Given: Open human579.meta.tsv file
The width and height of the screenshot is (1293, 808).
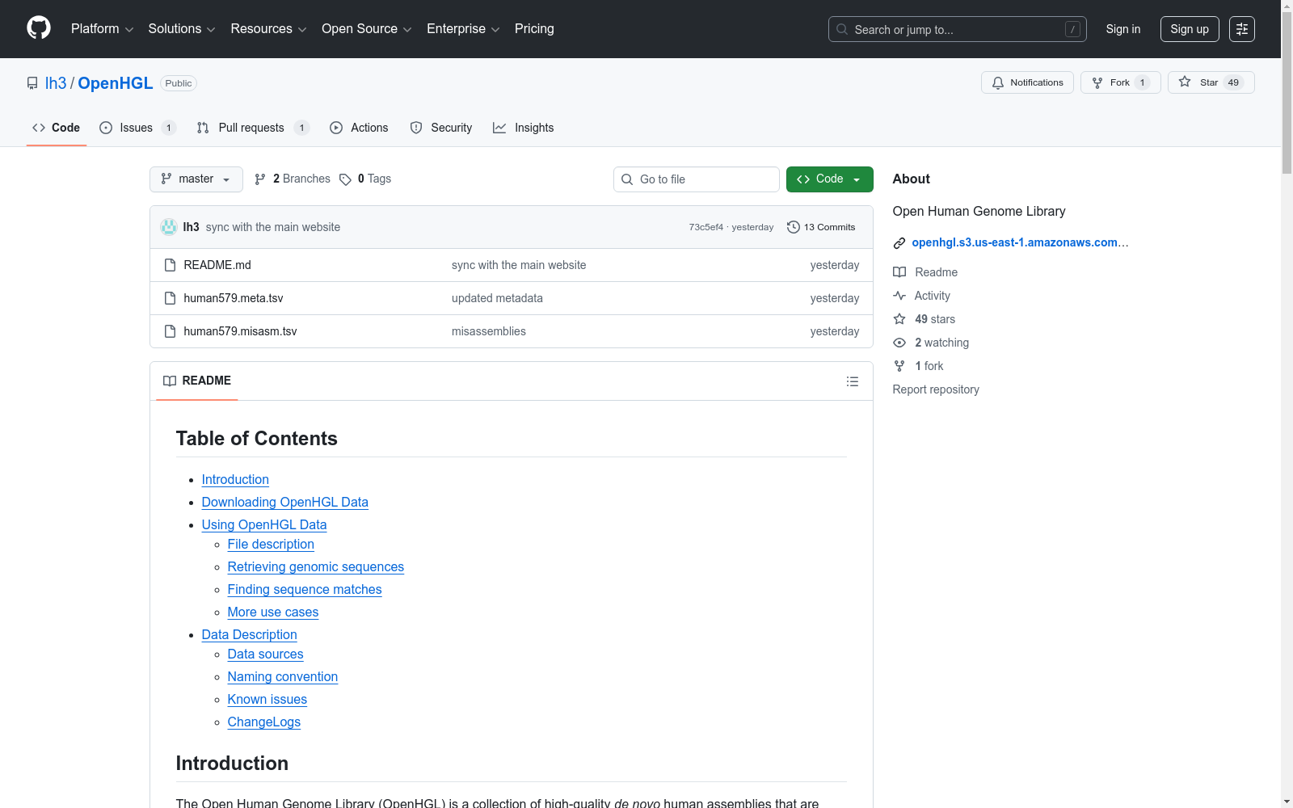Looking at the screenshot, I should [234, 298].
